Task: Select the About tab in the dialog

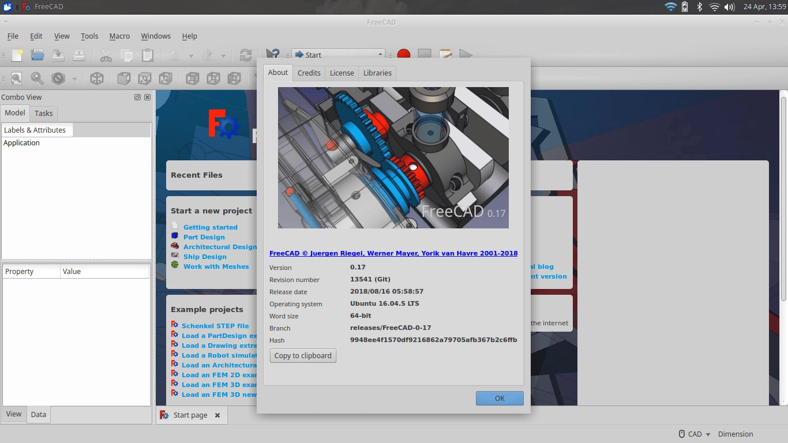Action: (x=278, y=72)
